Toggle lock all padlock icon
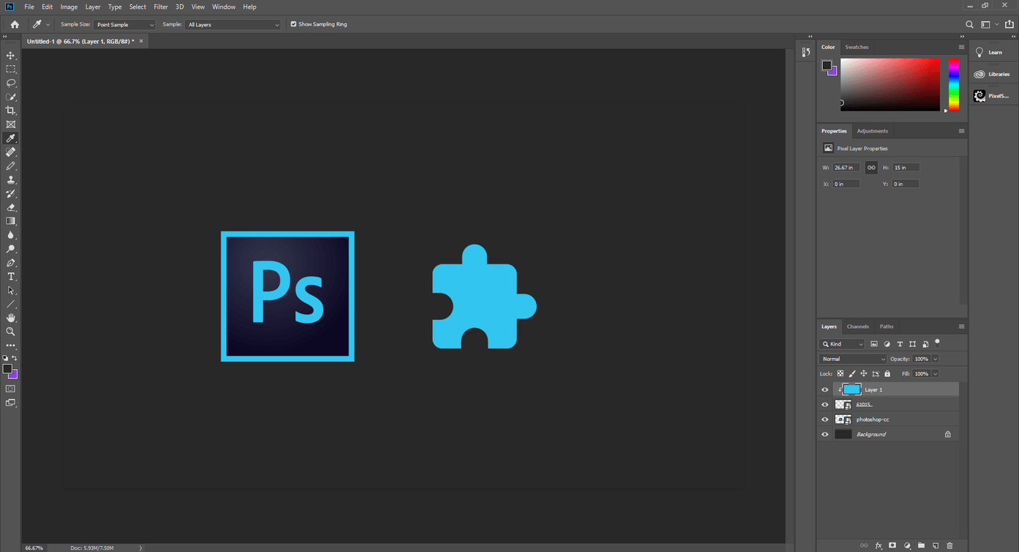 tap(887, 373)
